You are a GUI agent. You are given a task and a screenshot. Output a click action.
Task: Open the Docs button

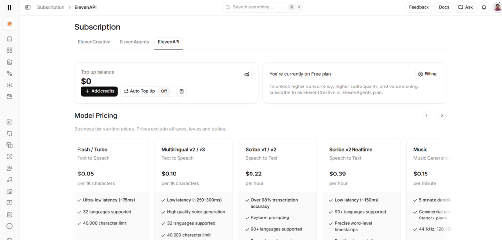click(x=444, y=7)
